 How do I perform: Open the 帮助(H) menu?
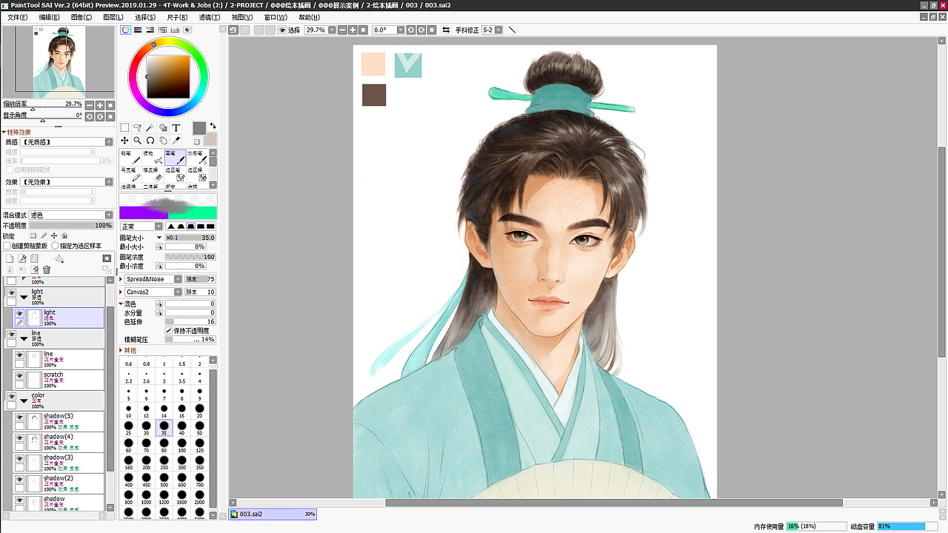(x=310, y=17)
